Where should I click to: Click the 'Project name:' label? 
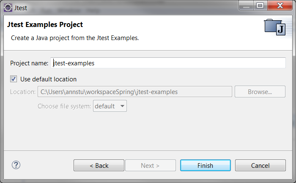(29, 63)
